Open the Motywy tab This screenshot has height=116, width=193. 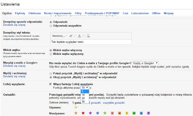tap(169, 13)
